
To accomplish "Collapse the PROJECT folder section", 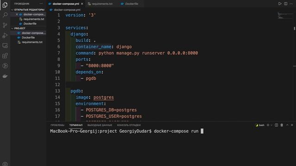I will [28, 28].
